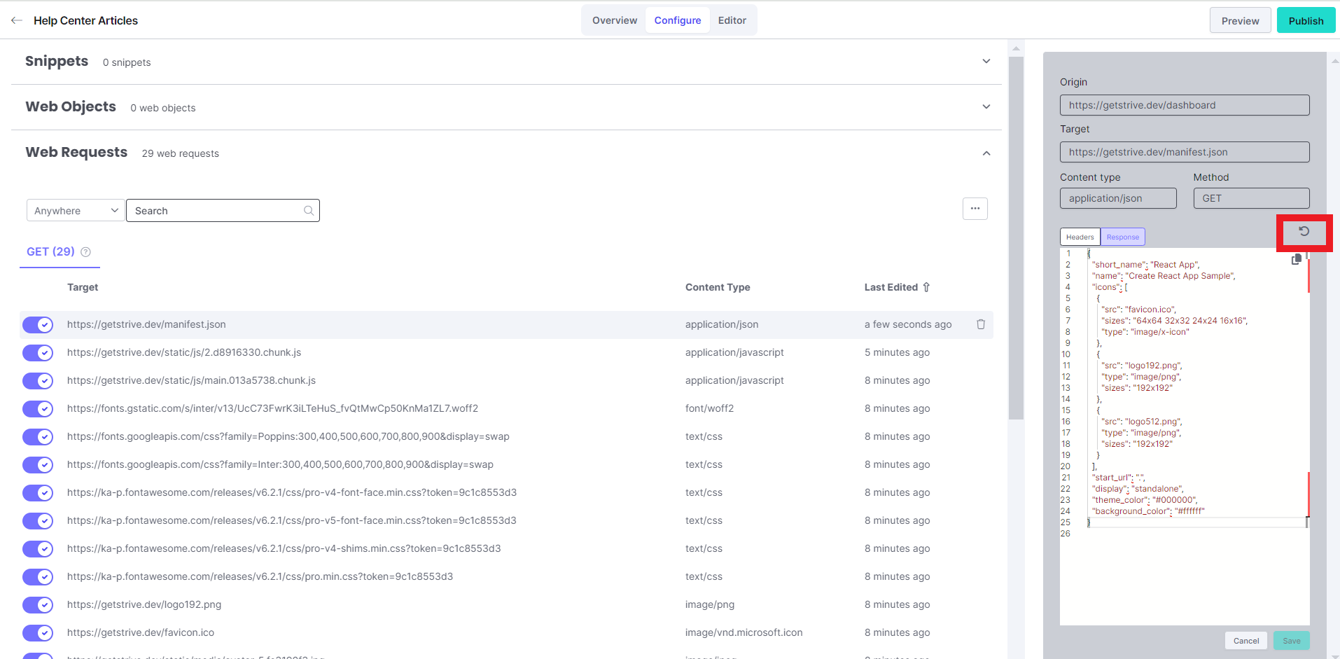Switch to the Configure tab
1340x659 pixels.
(677, 20)
